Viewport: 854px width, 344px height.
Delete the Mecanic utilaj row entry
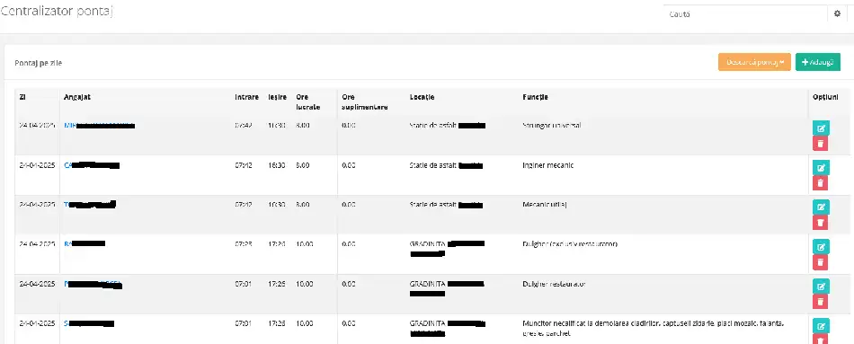pyautogui.click(x=820, y=222)
